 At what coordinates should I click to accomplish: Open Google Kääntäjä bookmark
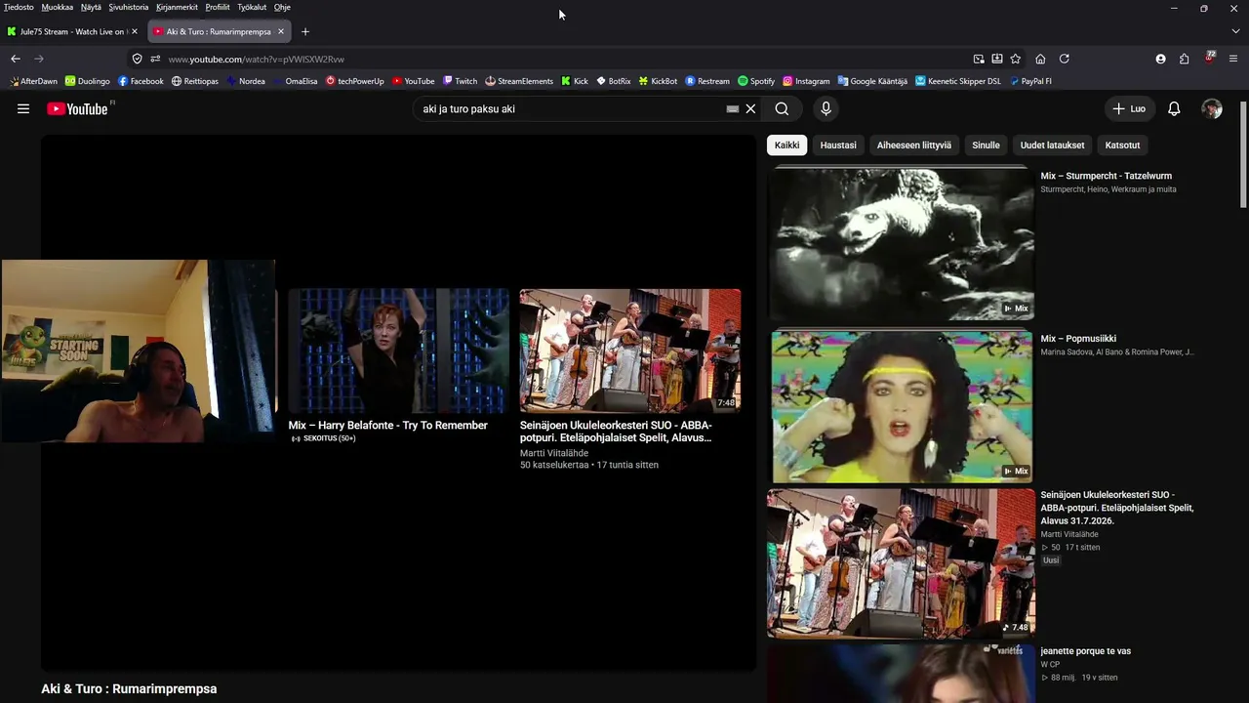click(872, 81)
